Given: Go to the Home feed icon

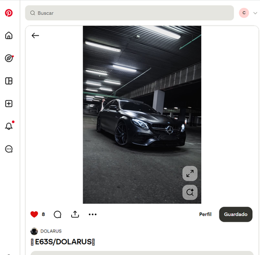Looking at the screenshot, I should [9, 35].
